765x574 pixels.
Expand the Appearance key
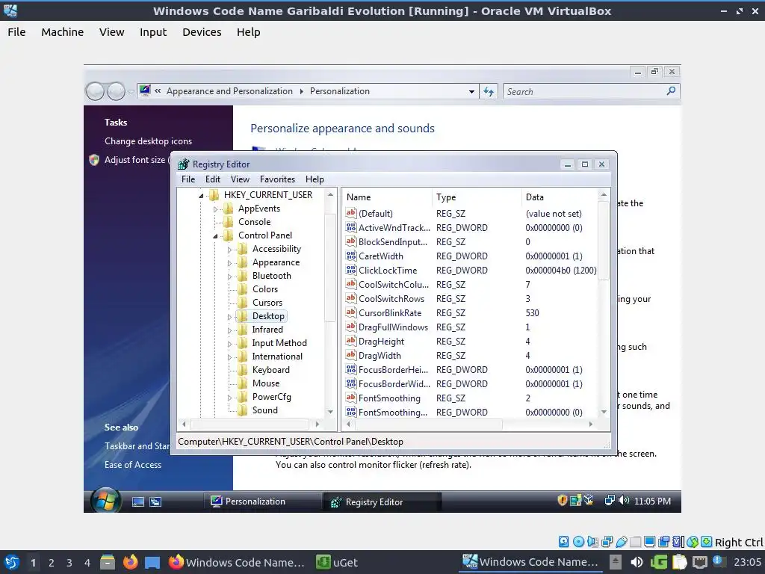[229, 263]
